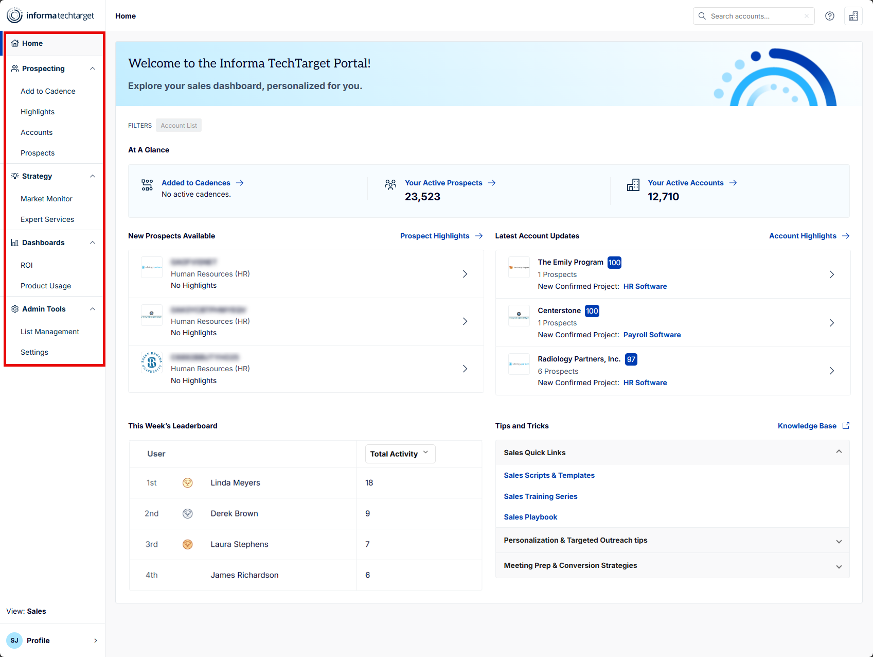Click the Added to Cadences workflow icon
The image size is (873, 657).
click(147, 185)
